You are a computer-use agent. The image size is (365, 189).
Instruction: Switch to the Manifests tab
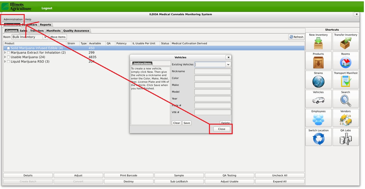53,31
